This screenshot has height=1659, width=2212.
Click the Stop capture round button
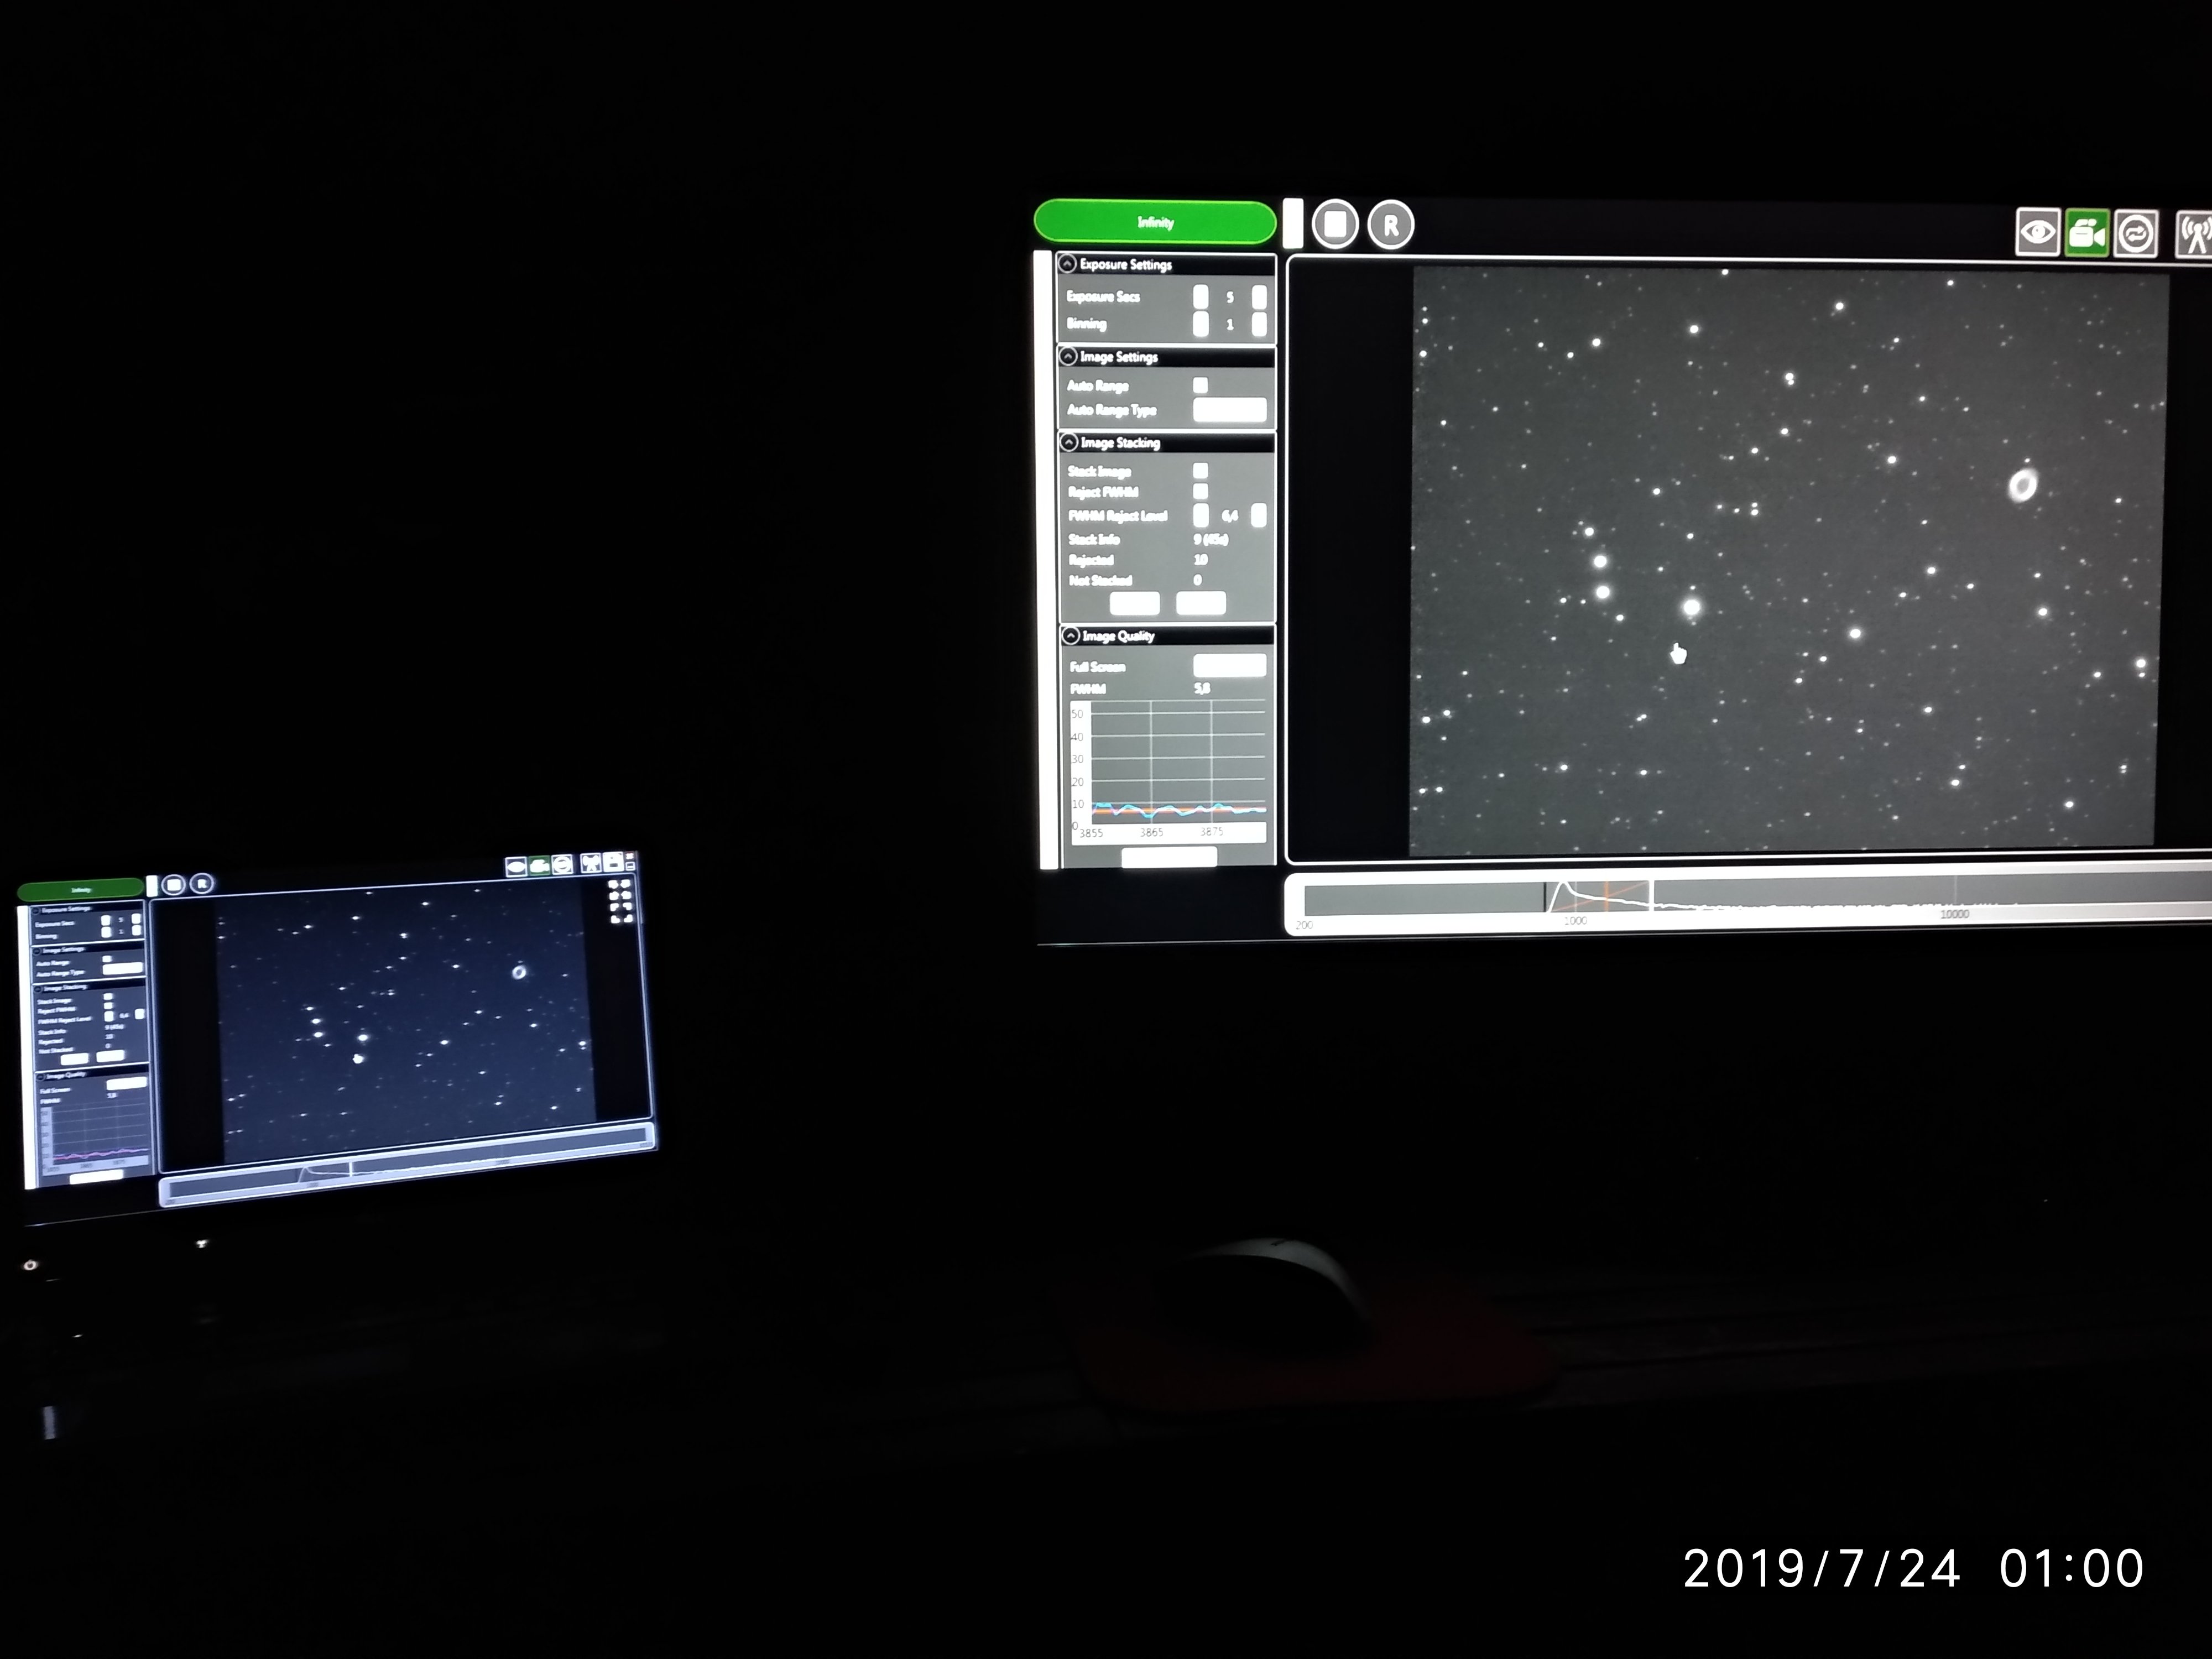coord(1335,224)
